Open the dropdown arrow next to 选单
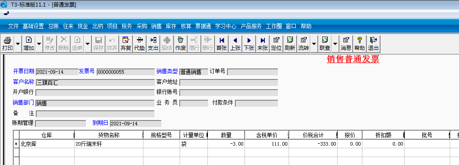This screenshot has height=165, width=459. tap(88, 44)
